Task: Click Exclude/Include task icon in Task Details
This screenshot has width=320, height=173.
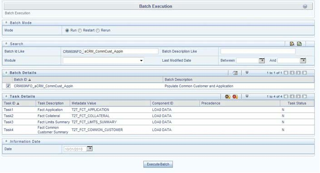Action: pyautogui.click(x=228, y=96)
